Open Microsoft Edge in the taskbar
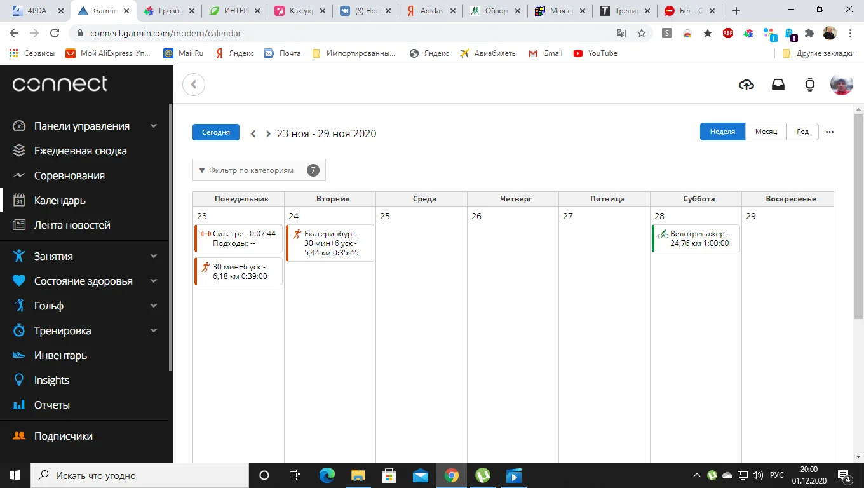This screenshot has width=864, height=488. 327,475
